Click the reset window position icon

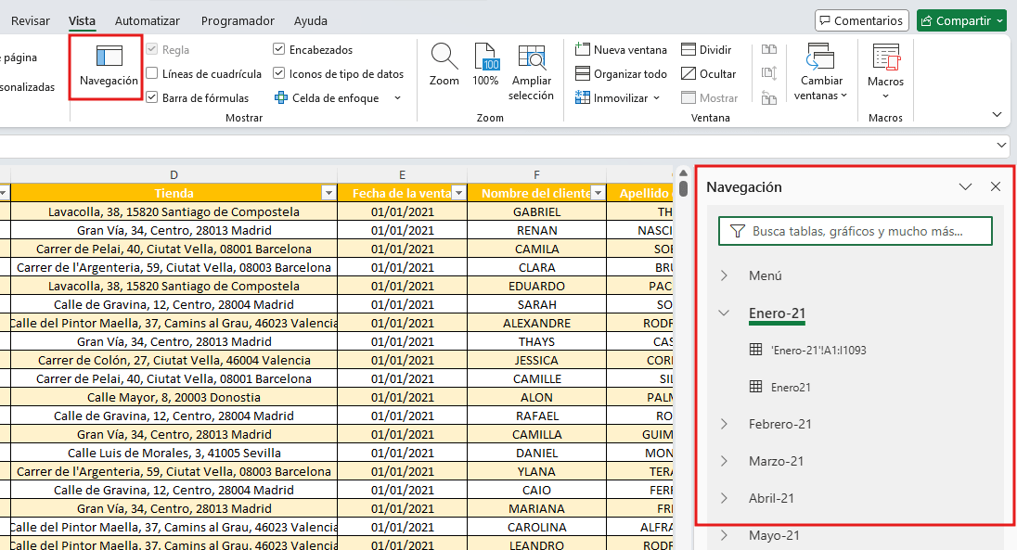point(769,98)
